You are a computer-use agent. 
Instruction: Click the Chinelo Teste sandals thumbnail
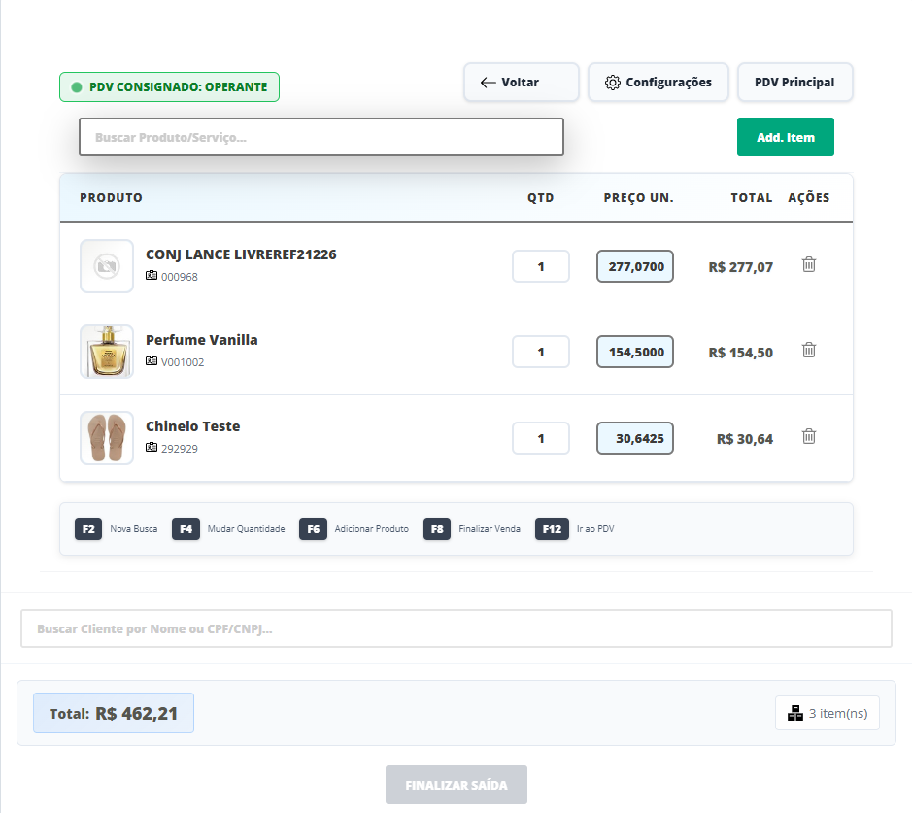[107, 438]
